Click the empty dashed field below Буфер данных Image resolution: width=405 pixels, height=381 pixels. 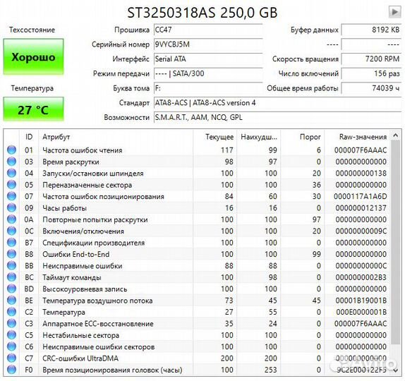(371, 44)
